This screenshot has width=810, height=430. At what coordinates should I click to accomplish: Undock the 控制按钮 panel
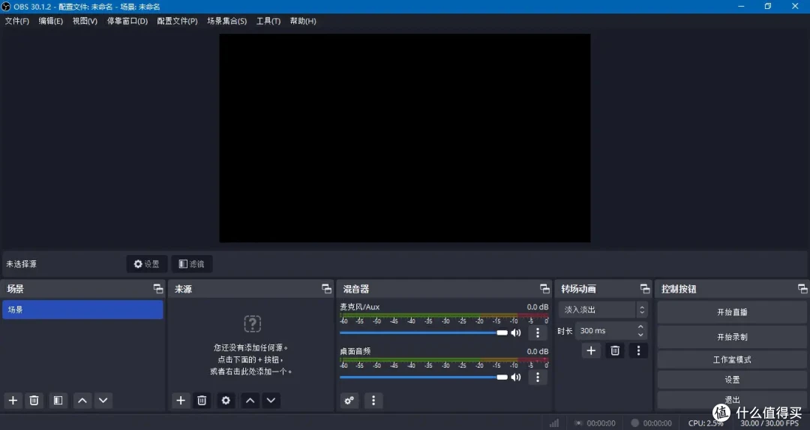click(x=802, y=288)
